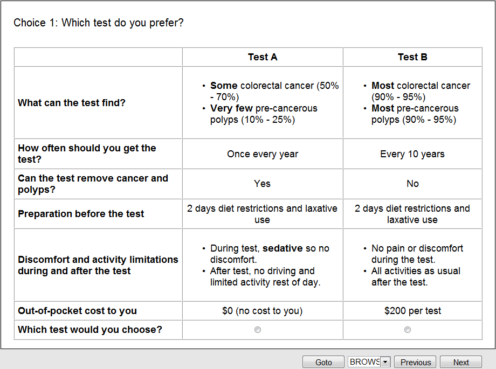Go to the Previous page
Screen dimensions: 496x369
point(416,362)
